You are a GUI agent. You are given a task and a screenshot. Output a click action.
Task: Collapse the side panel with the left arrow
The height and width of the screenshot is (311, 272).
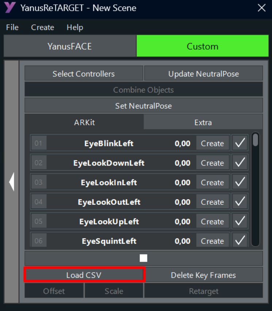pyautogui.click(x=12, y=182)
